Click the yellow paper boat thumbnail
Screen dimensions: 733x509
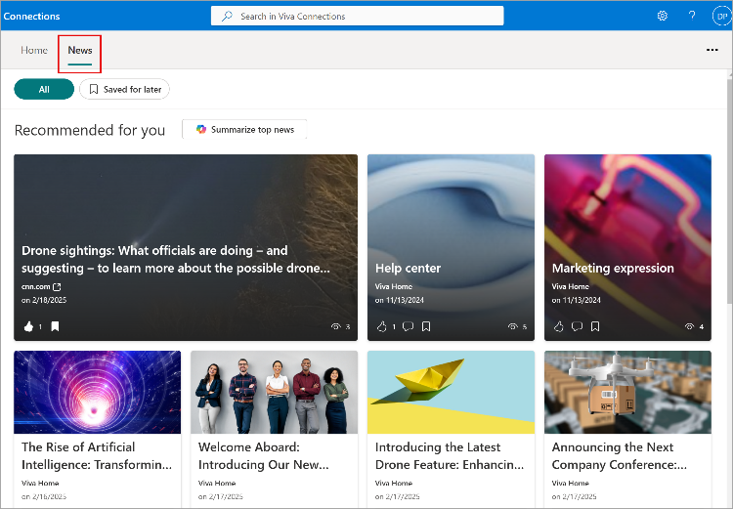click(x=451, y=392)
